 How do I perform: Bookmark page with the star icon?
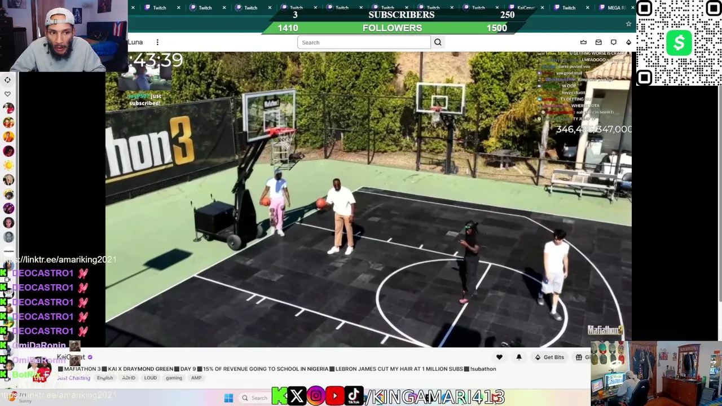point(628,24)
